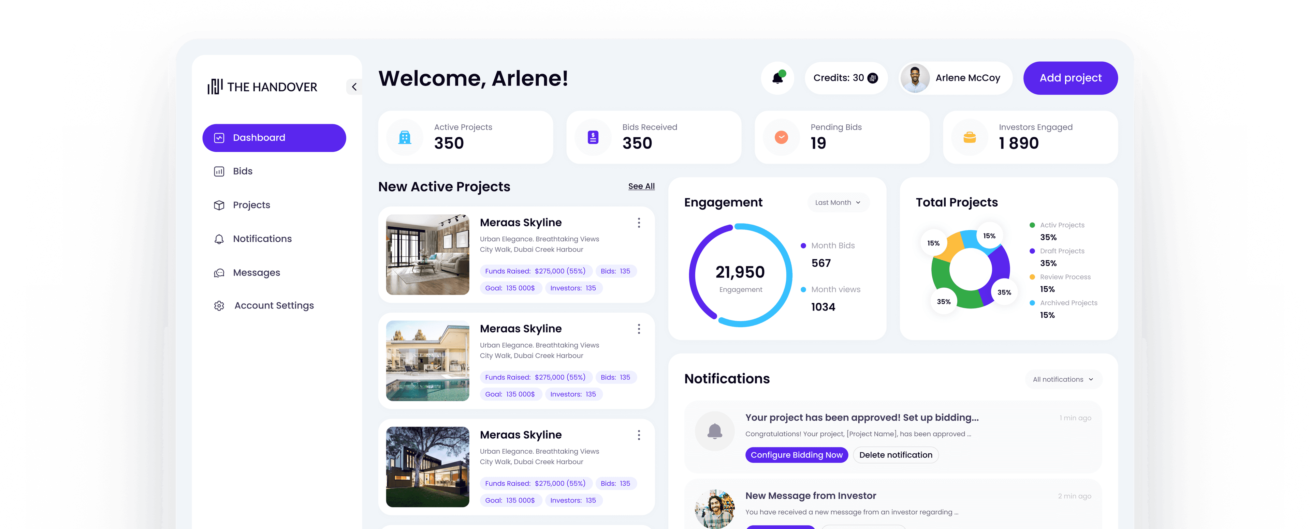1310x529 pixels.
Task: Open the notification bell icon
Action: click(x=777, y=78)
